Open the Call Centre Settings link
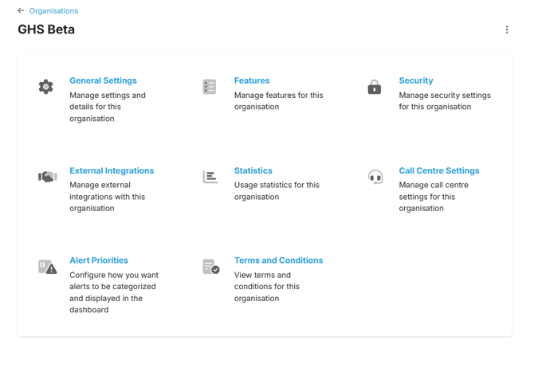534x372 pixels. click(x=439, y=170)
